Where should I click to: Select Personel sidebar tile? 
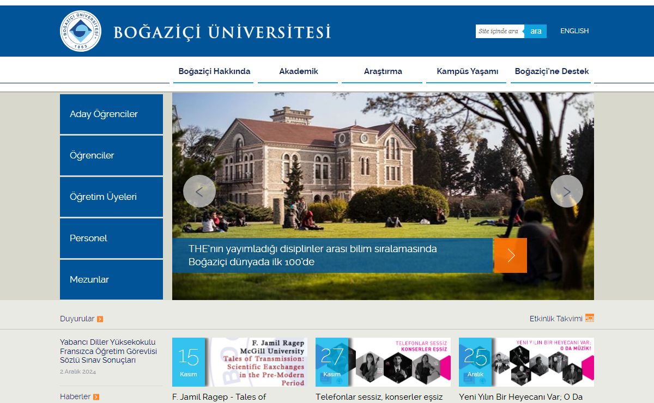(x=111, y=239)
